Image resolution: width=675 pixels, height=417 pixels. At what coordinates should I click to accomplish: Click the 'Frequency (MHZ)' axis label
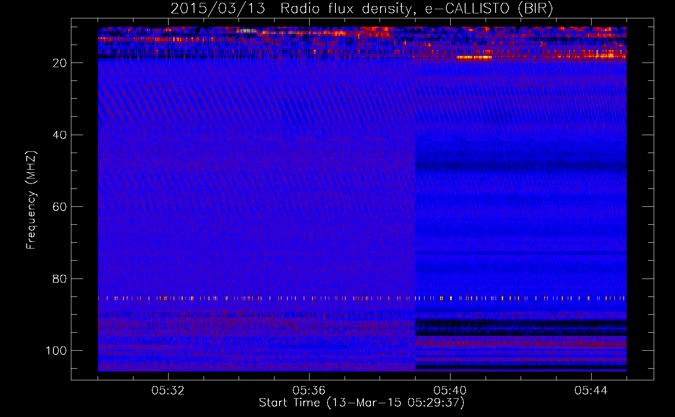tap(31, 200)
